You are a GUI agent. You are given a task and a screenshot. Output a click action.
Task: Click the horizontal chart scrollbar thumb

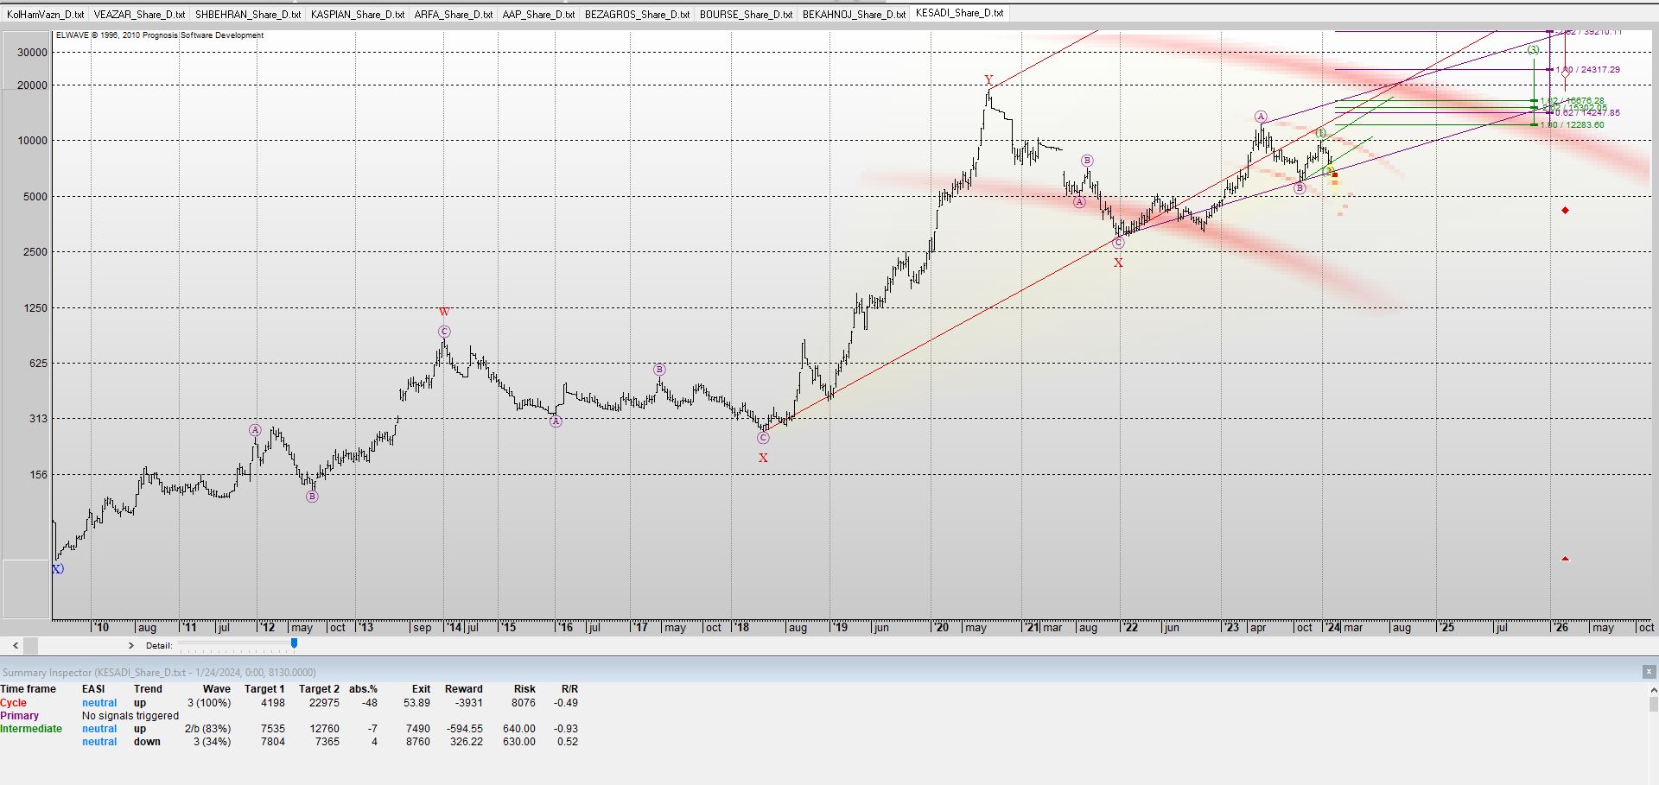[x=31, y=645]
